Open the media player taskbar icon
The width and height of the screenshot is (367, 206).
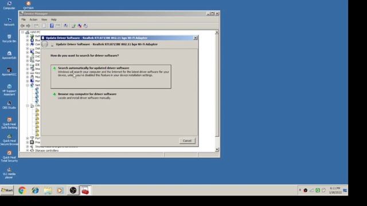(60, 191)
